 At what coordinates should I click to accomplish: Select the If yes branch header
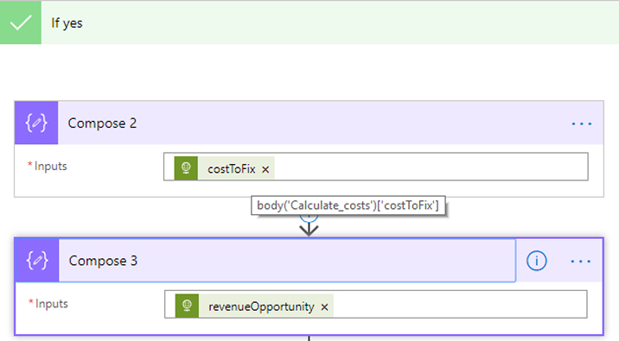tap(309, 22)
